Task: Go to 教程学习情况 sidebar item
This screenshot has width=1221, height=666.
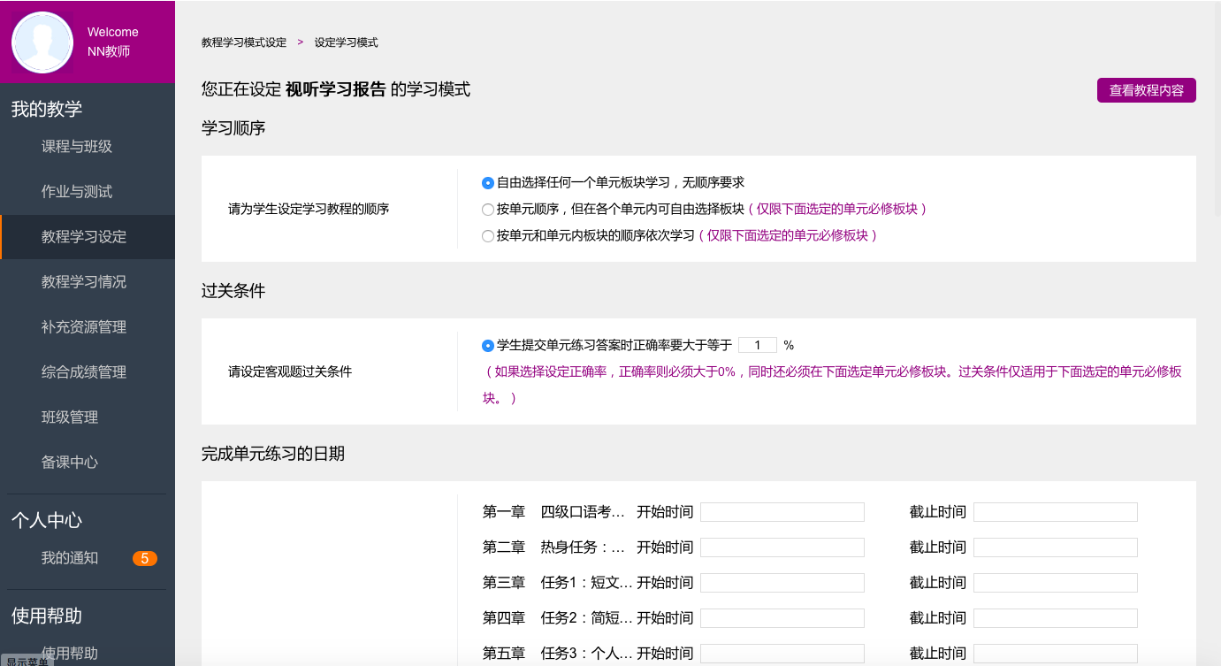Action: click(x=84, y=282)
